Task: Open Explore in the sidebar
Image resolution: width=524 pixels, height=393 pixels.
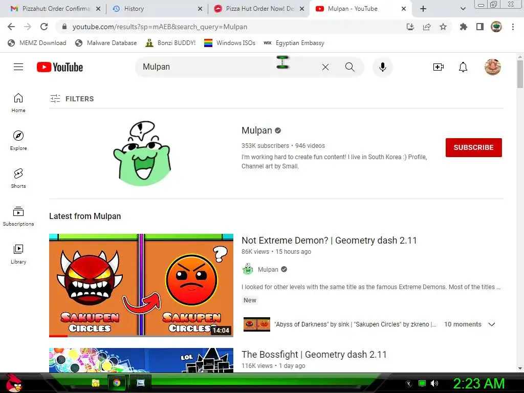Action: pos(18,140)
